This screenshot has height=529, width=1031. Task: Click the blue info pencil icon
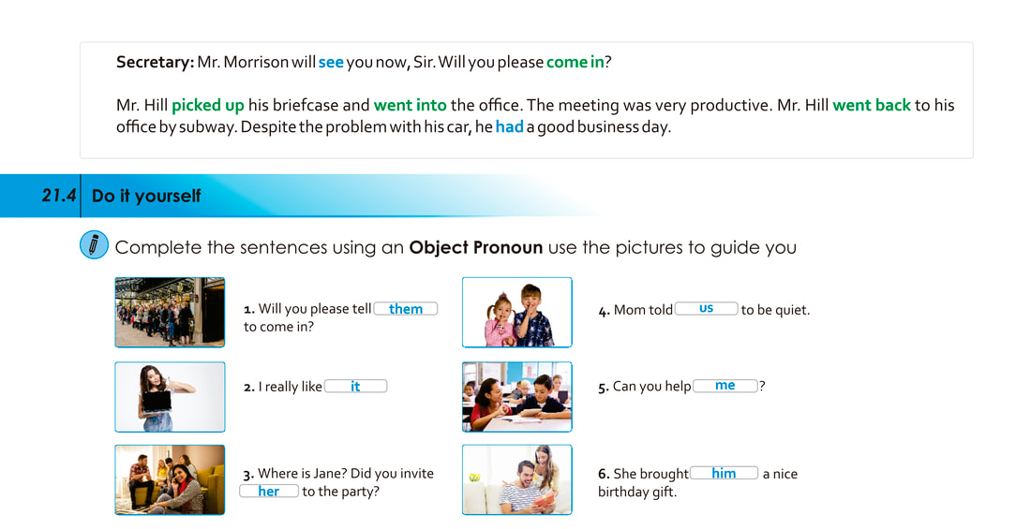tap(94, 245)
